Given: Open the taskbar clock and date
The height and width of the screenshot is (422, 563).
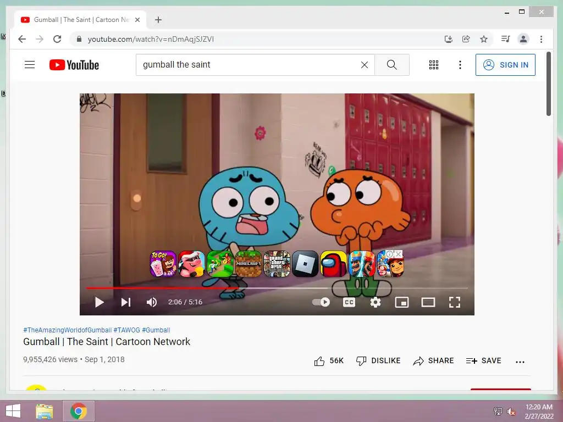Looking at the screenshot, I should tap(539, 412).
